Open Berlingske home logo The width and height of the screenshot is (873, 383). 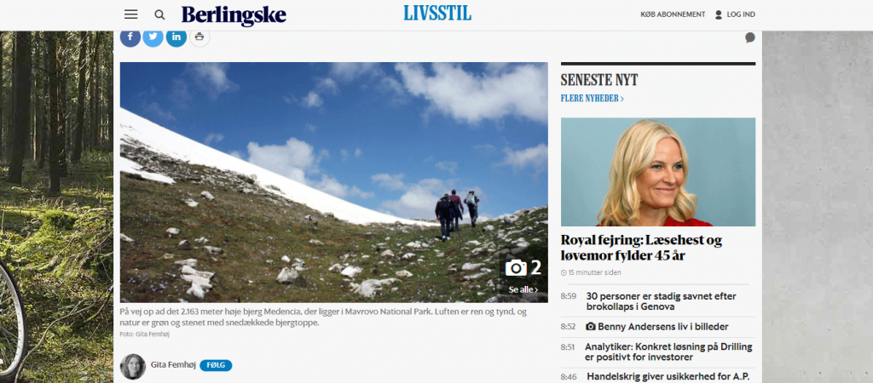coord(234,15)
